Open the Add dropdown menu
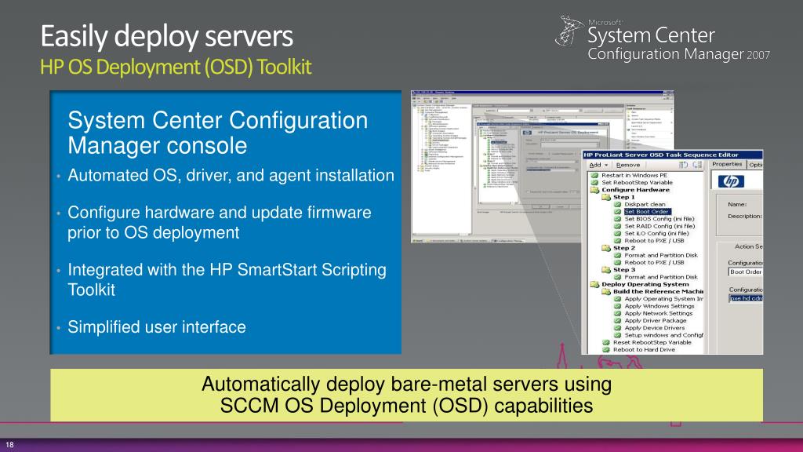 [x=598, y=165]
